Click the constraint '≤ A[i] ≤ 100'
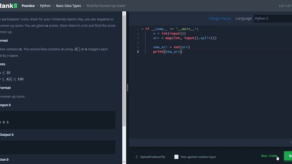The width and height of the screenshot is (292, 164). (x=12, y=79)
